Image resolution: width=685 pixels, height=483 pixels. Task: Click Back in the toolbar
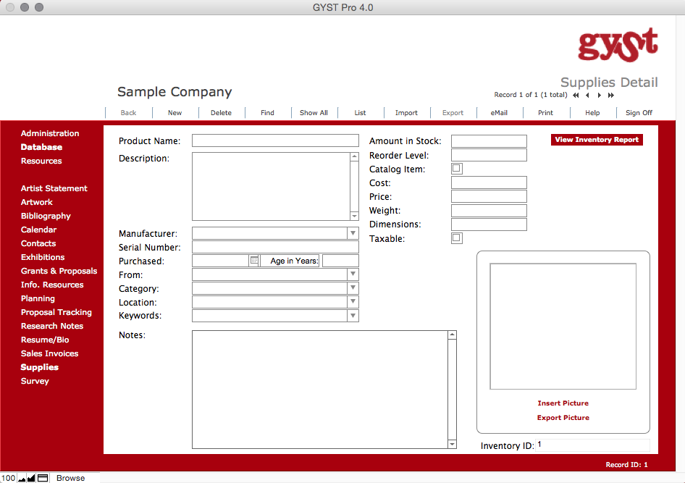tap(128, 113)
